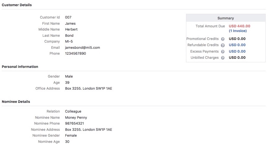Image resolution: width=268 pixels, height=144 pixels.
Task: Click the Customer Details section heading
Action: pyautogui.click(x=17, y=5)
